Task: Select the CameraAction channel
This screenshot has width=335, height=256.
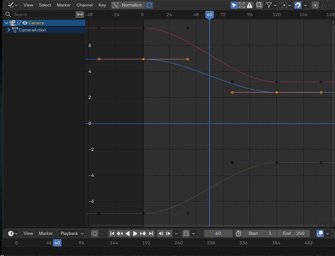Action: (x=32, y=30)
